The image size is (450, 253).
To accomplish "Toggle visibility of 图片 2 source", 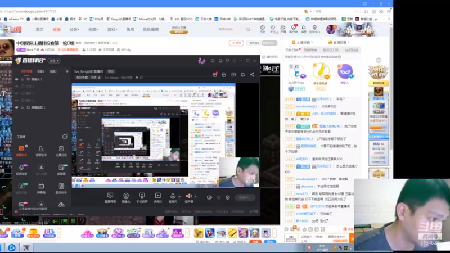I will 17,101.
